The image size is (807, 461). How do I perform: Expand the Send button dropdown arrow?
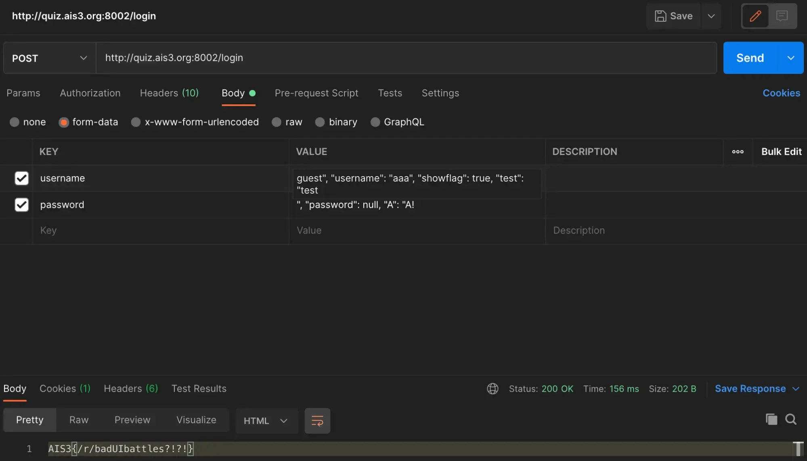(790, 58)
